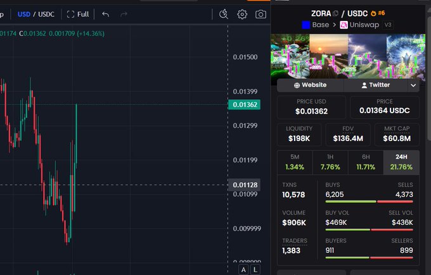Copy ZORA token address icon

tap(335, 13)
